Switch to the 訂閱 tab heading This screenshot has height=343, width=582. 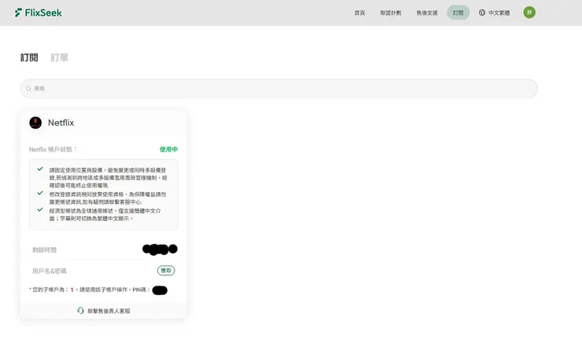[x=29, y=57]
